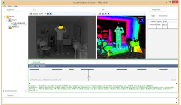
Task: Click the first blue gesture segment on timeline
Action: pos(34,69)
